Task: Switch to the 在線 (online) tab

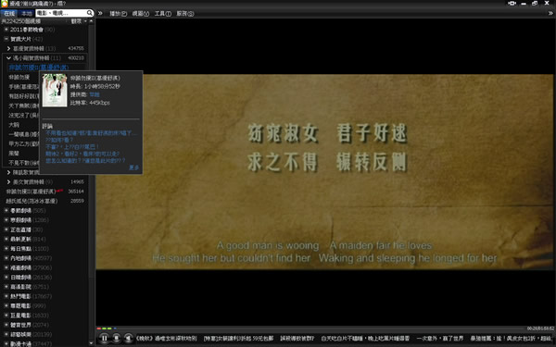Action: 9,14
